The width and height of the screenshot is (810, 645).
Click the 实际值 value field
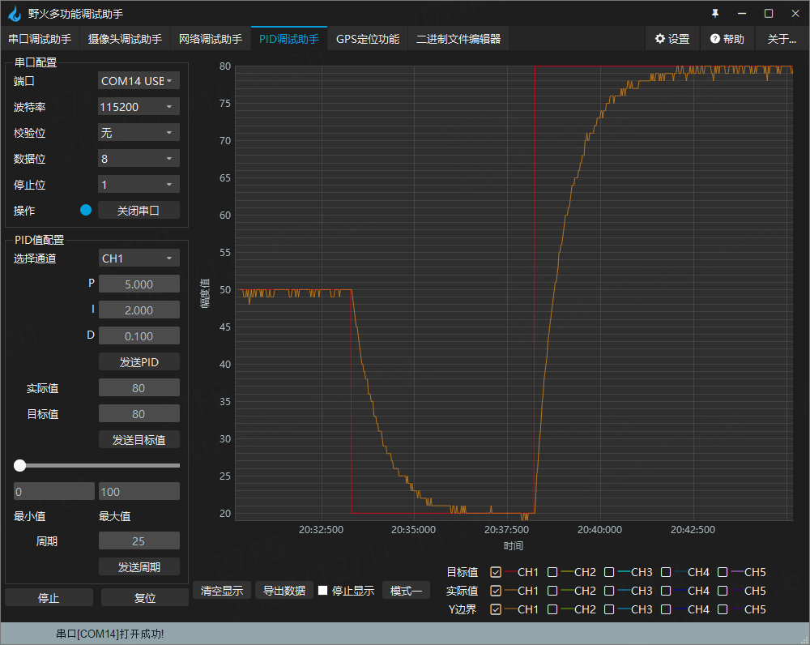point(139,387)
